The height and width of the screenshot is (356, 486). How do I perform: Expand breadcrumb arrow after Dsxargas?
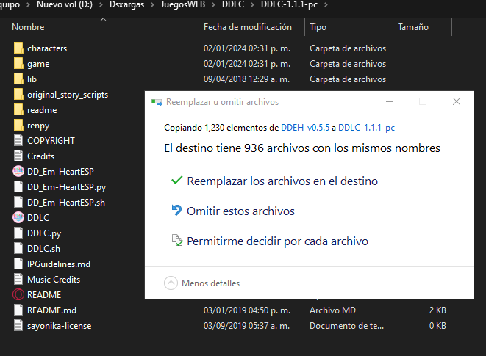152,5
